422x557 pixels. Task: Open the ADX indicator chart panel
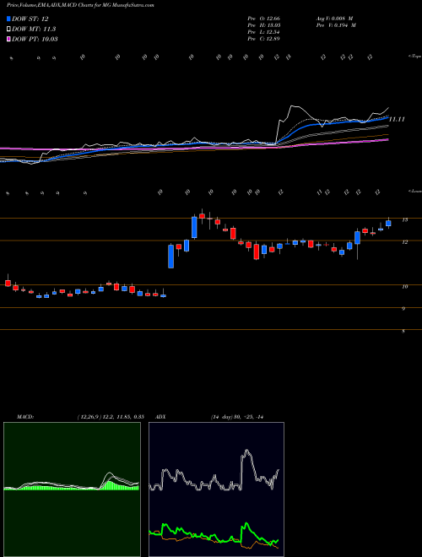pyautogui.click(x=216, y=489)
